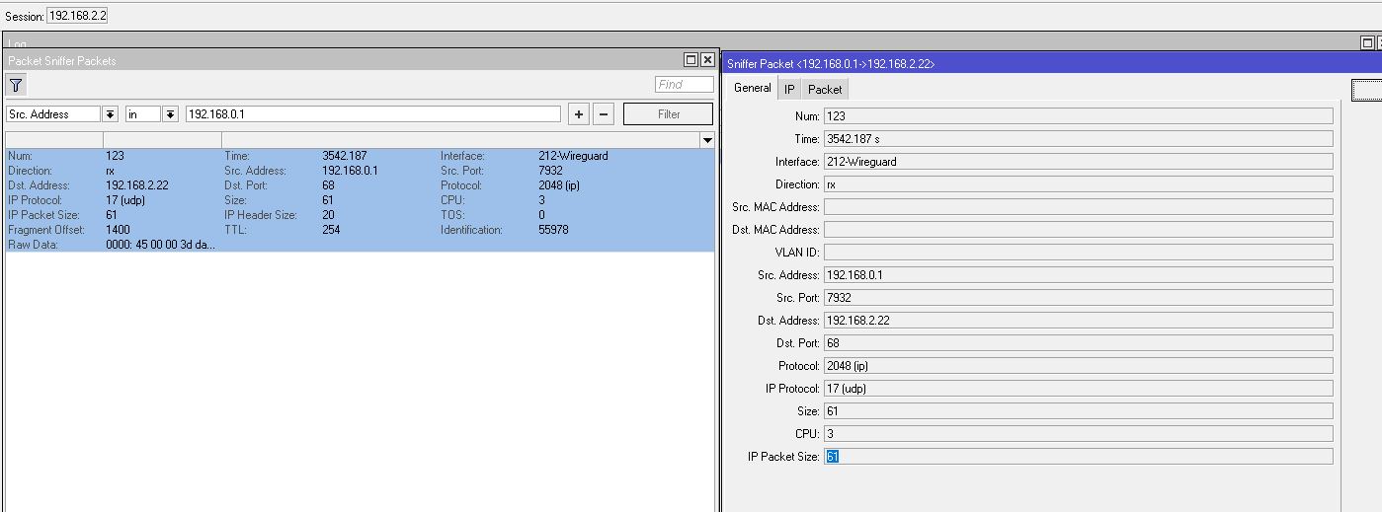
Task: Switch to the IP tab
Action: click(789, 90)
